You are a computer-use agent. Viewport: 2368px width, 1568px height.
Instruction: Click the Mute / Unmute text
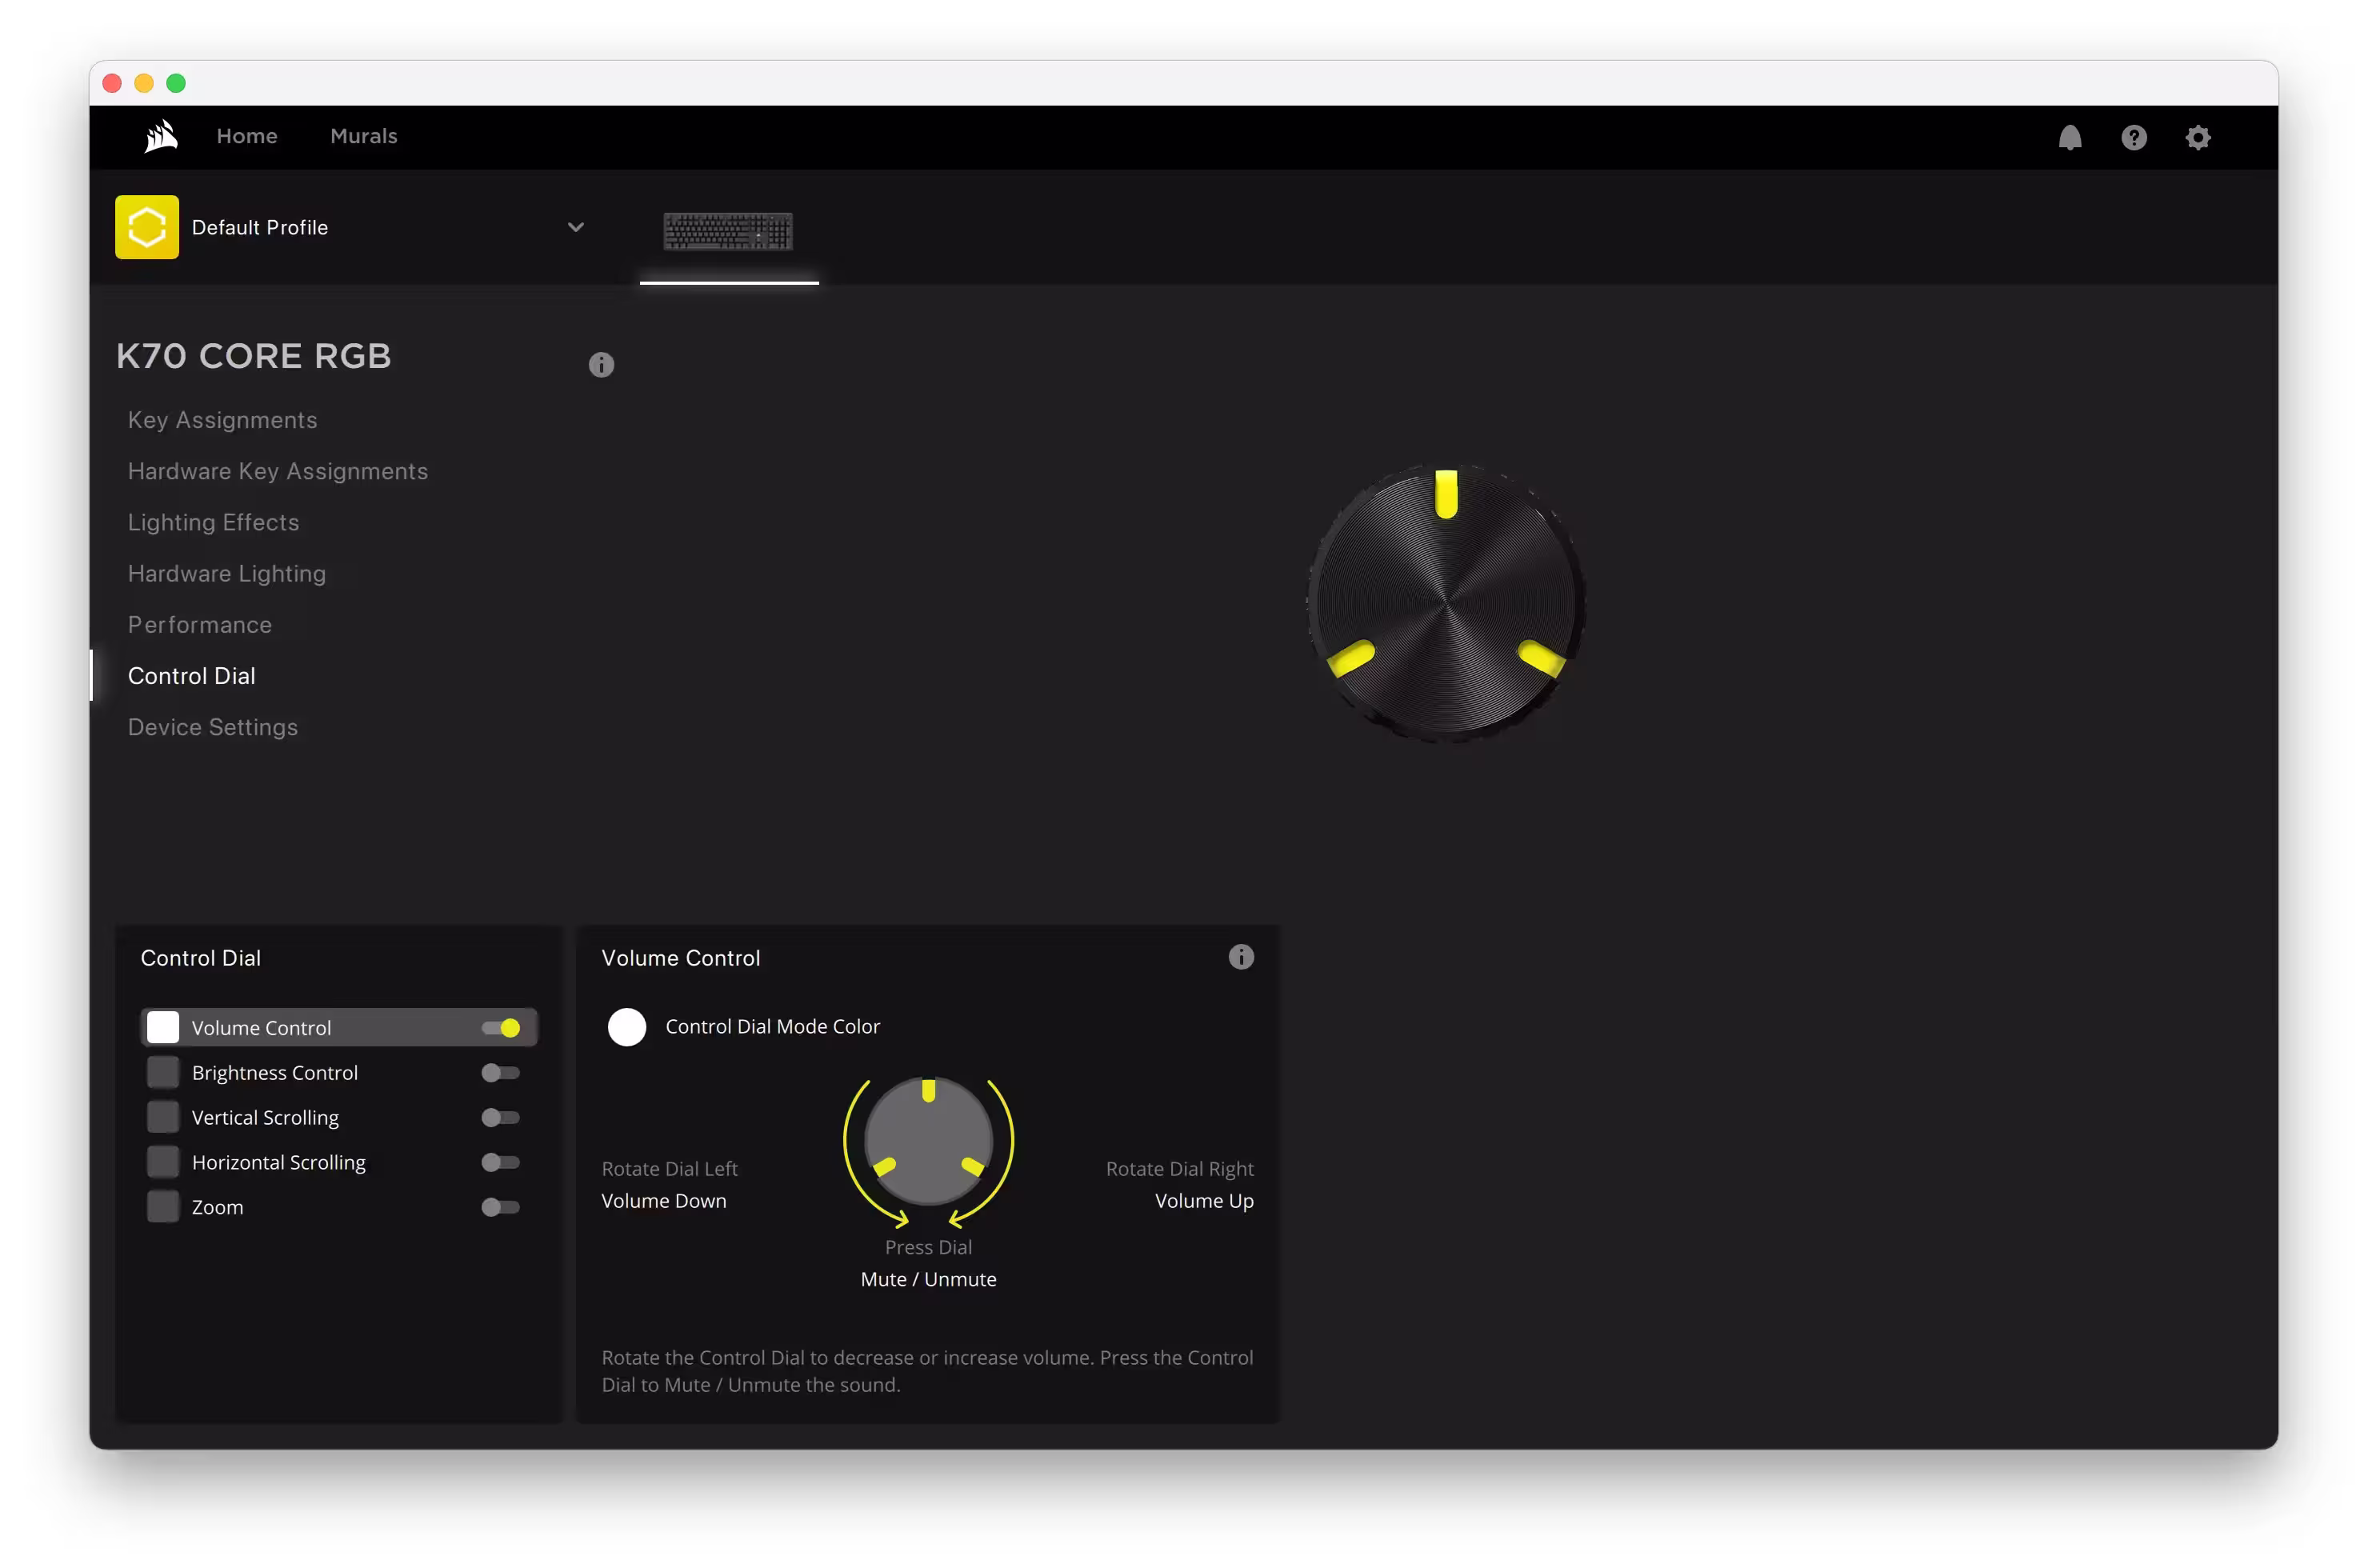coord(929,1279)
